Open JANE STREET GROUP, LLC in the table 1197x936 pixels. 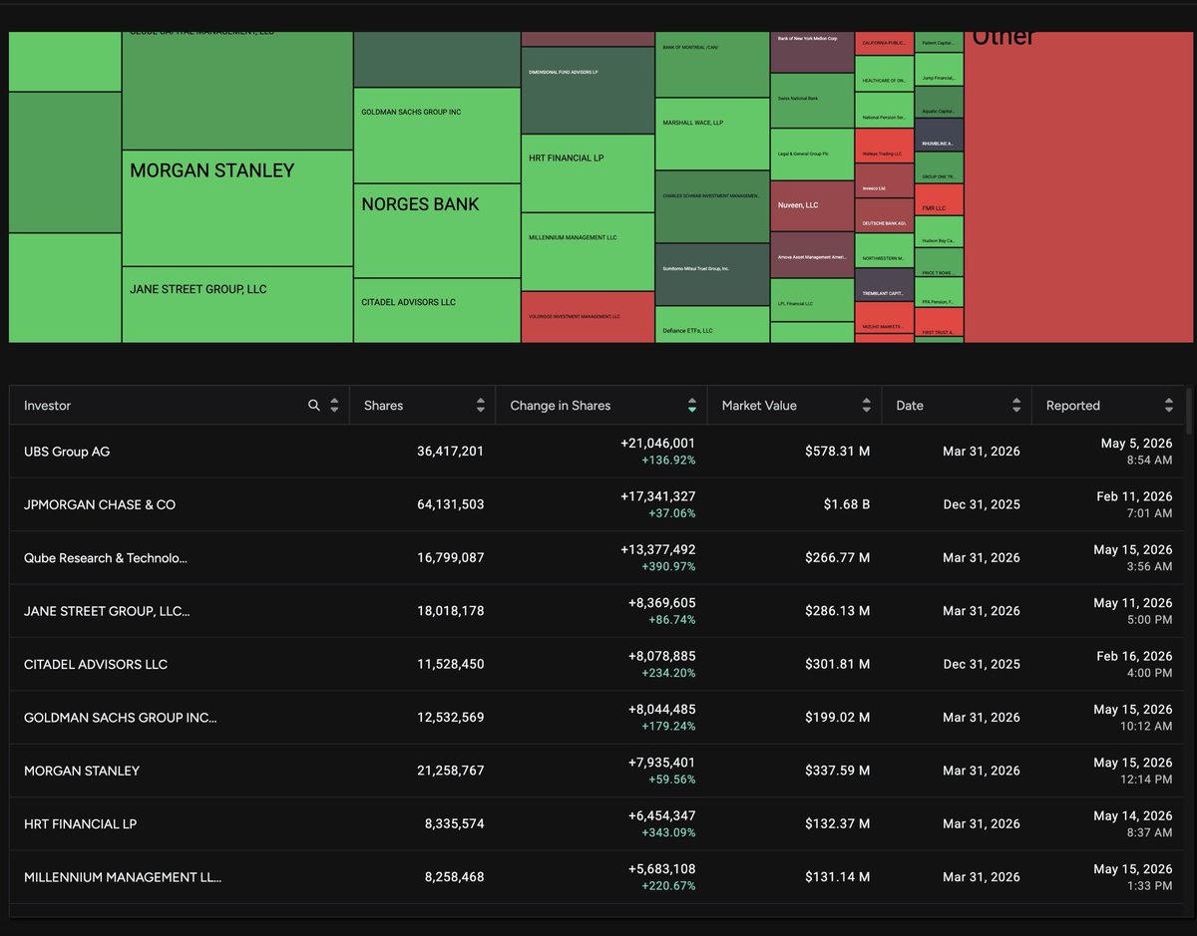pyautogui.click(x=597, y=611)
